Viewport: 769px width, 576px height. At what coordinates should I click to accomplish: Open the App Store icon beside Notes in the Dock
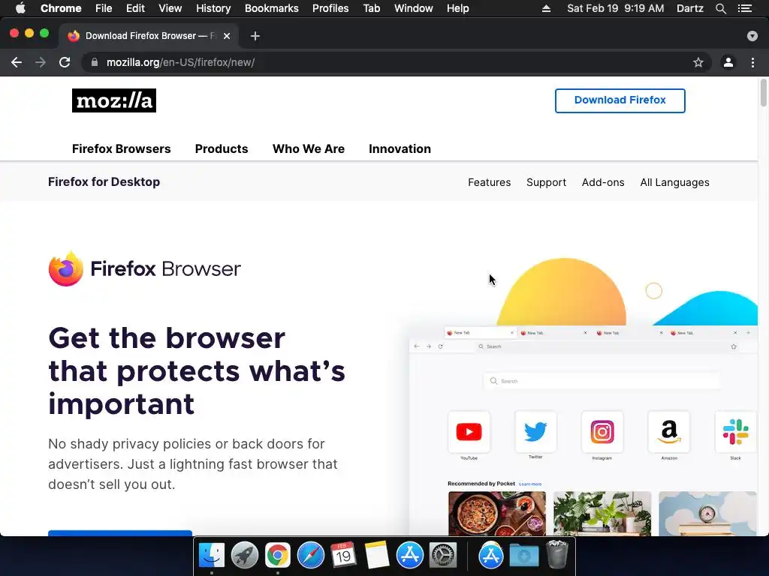[x=409, y=555]
